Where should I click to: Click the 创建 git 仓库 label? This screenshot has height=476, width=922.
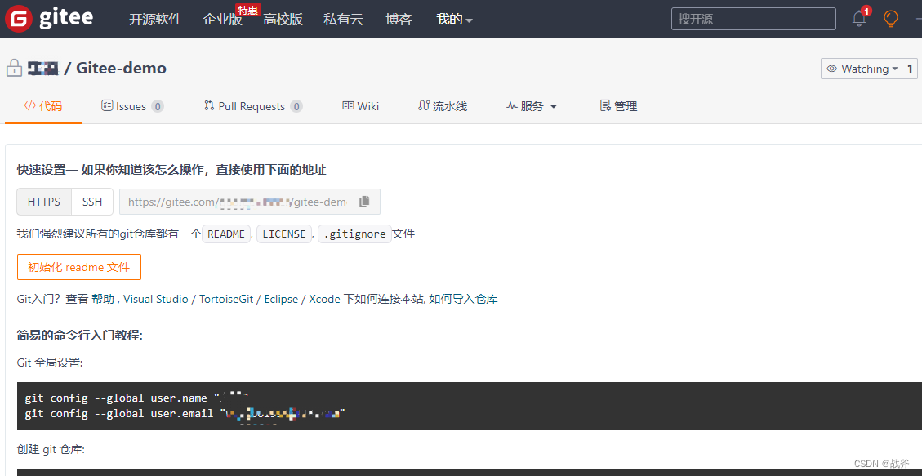(x=51, y=450)
